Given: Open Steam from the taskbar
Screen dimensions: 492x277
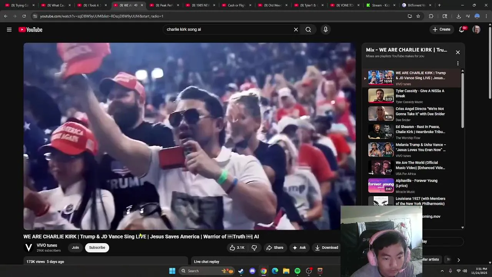Looking at the screenshot, I should pyautogui.click(x=241, y=271).
